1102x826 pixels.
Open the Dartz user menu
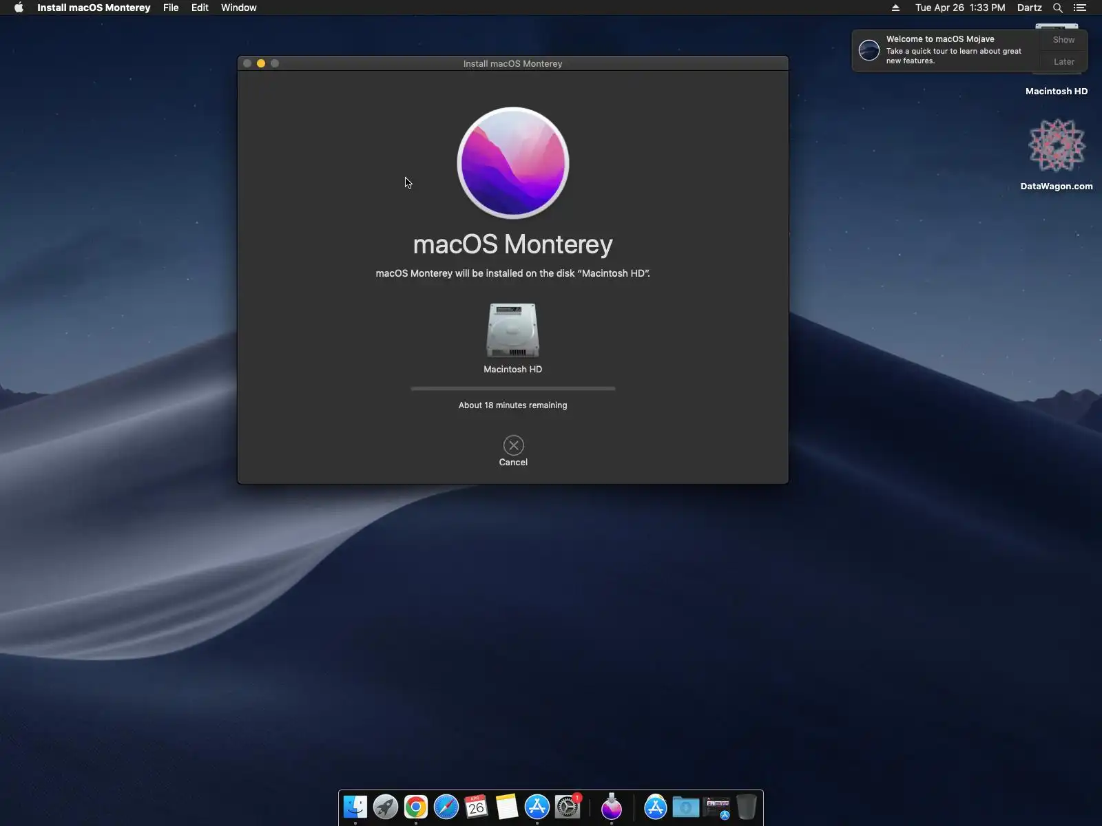pos(1030,8)
